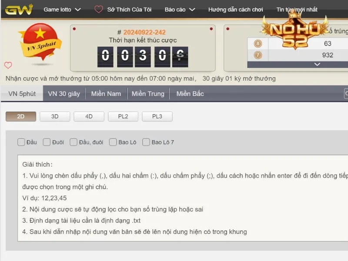
Task: Check the Bao Lô 7 checkbox
Action: [x=146, y=142]
